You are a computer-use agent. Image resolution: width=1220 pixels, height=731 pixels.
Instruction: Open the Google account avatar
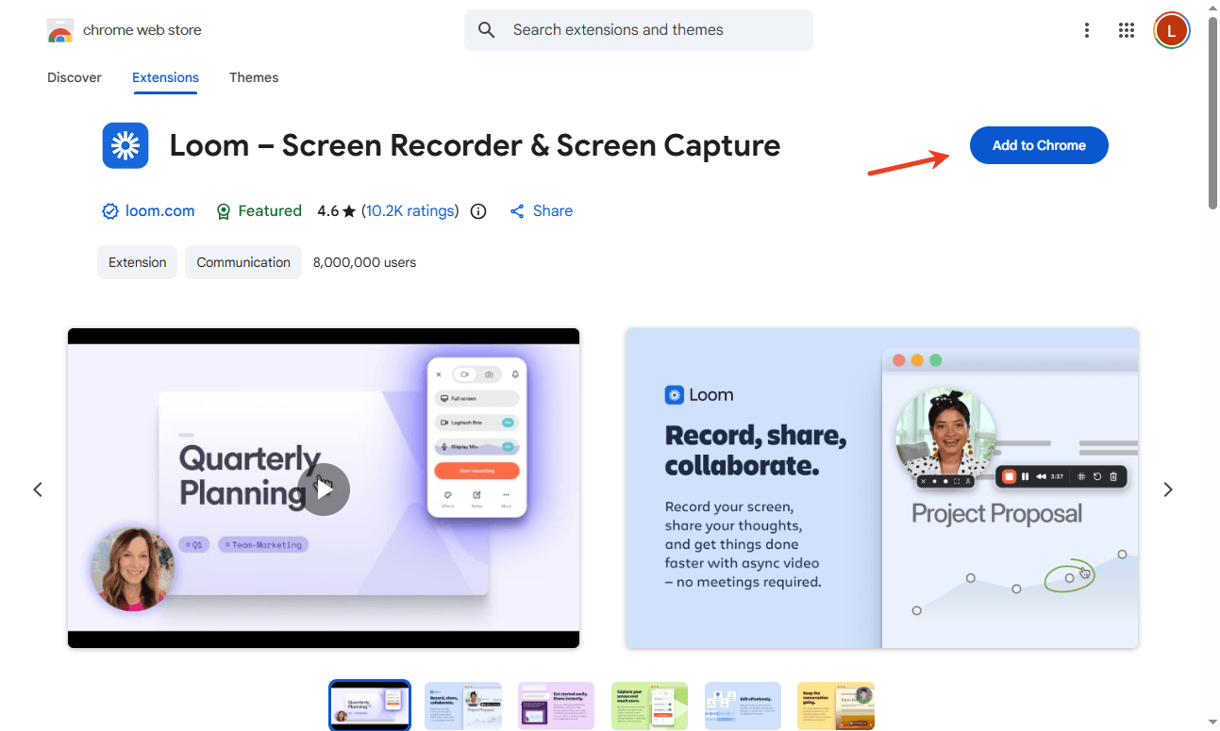pos(1171,30)
